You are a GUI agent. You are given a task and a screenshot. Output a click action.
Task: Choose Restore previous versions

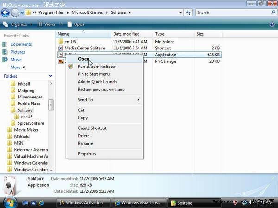(105, 90)
